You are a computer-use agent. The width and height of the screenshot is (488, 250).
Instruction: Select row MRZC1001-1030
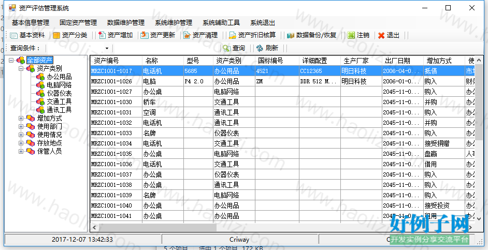pyautogui.click(x=282, y=102)
